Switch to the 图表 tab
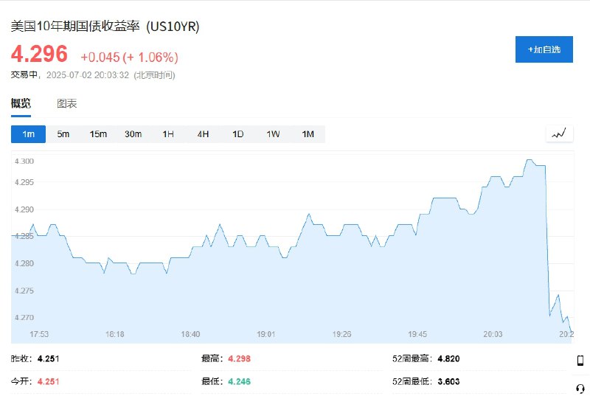Image resolution: width=590 pixels, height=396 pixels. (66, 103)
